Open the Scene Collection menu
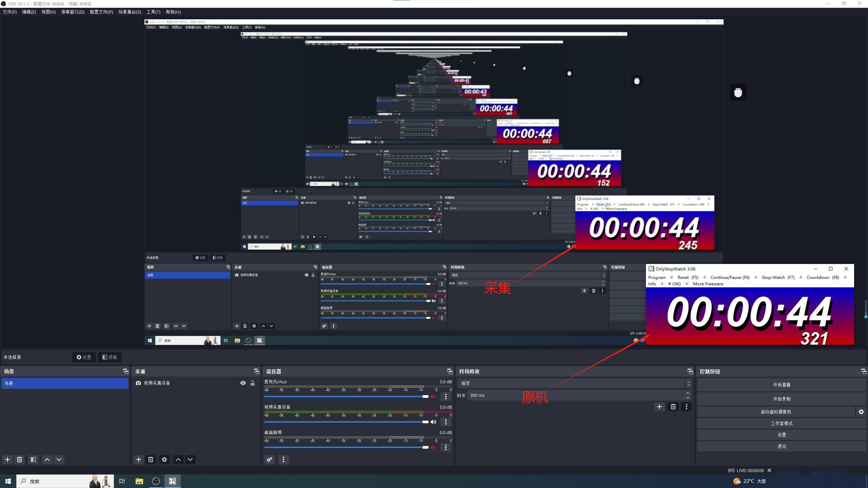Image resolution: width=868 pixels, height=488 pixels. click(130, 12)
